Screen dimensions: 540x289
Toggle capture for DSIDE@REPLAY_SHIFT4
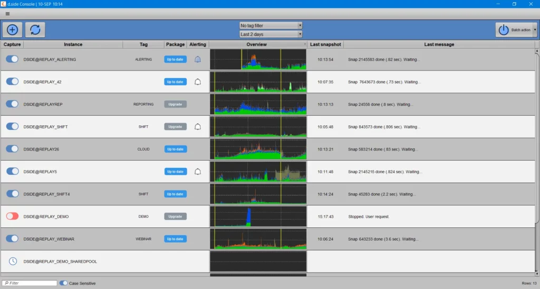tap(13, 194)
